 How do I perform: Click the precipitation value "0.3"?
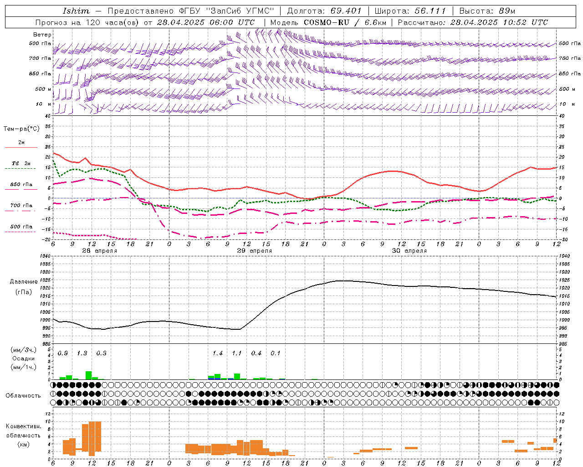[101, 353]
